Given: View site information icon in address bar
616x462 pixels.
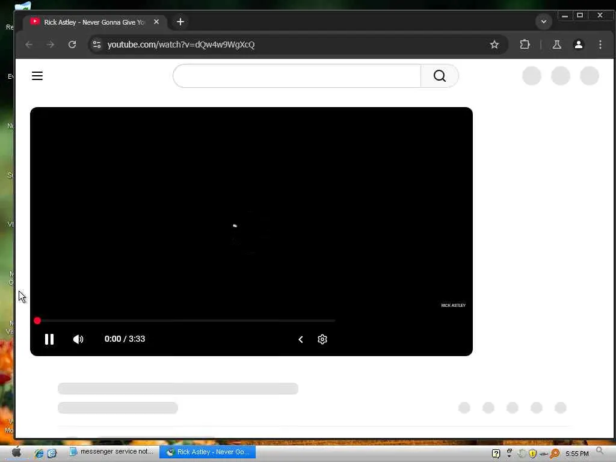Looking at the screenshot, I should coord(97,45).
